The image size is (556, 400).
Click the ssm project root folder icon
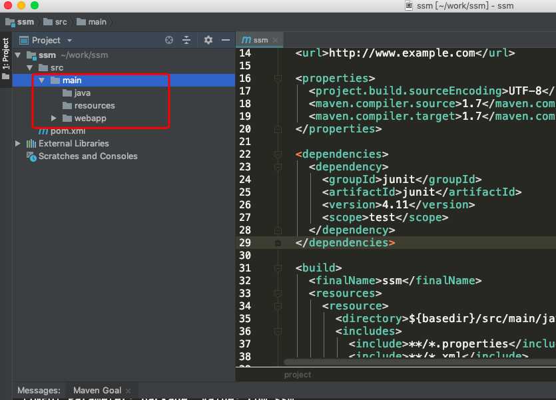[31, 56]
